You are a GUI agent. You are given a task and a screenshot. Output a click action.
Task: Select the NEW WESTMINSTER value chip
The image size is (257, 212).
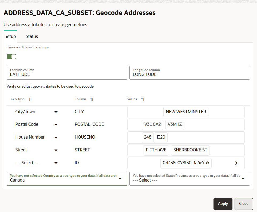(x=186, y=112)
